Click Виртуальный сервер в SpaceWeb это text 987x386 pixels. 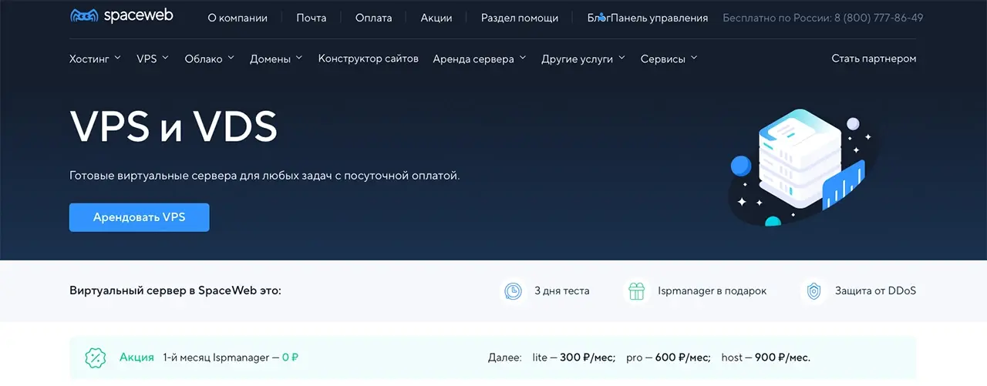(x=175, y=291)
